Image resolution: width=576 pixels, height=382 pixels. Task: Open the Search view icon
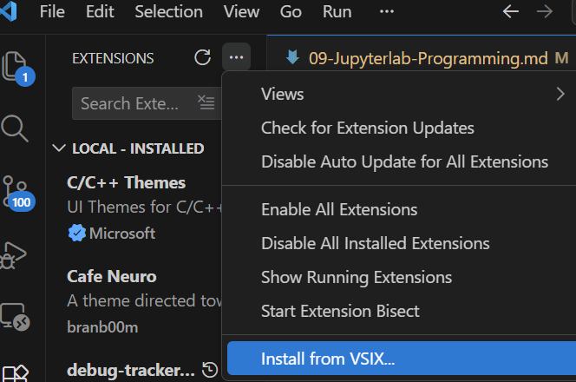click(x=16, y=128)
